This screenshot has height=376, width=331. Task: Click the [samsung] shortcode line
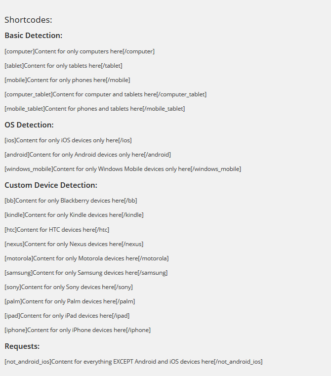coord(86,273)
